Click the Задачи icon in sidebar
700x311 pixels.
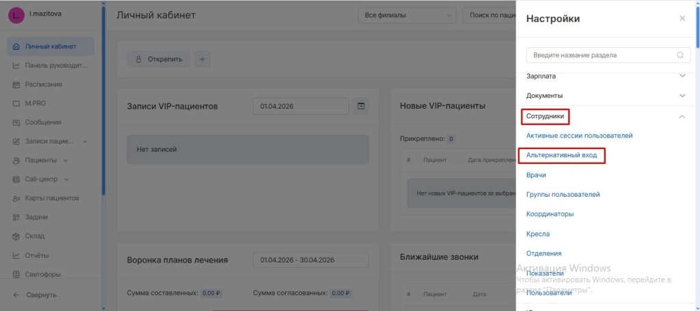[x=16, y=217]
